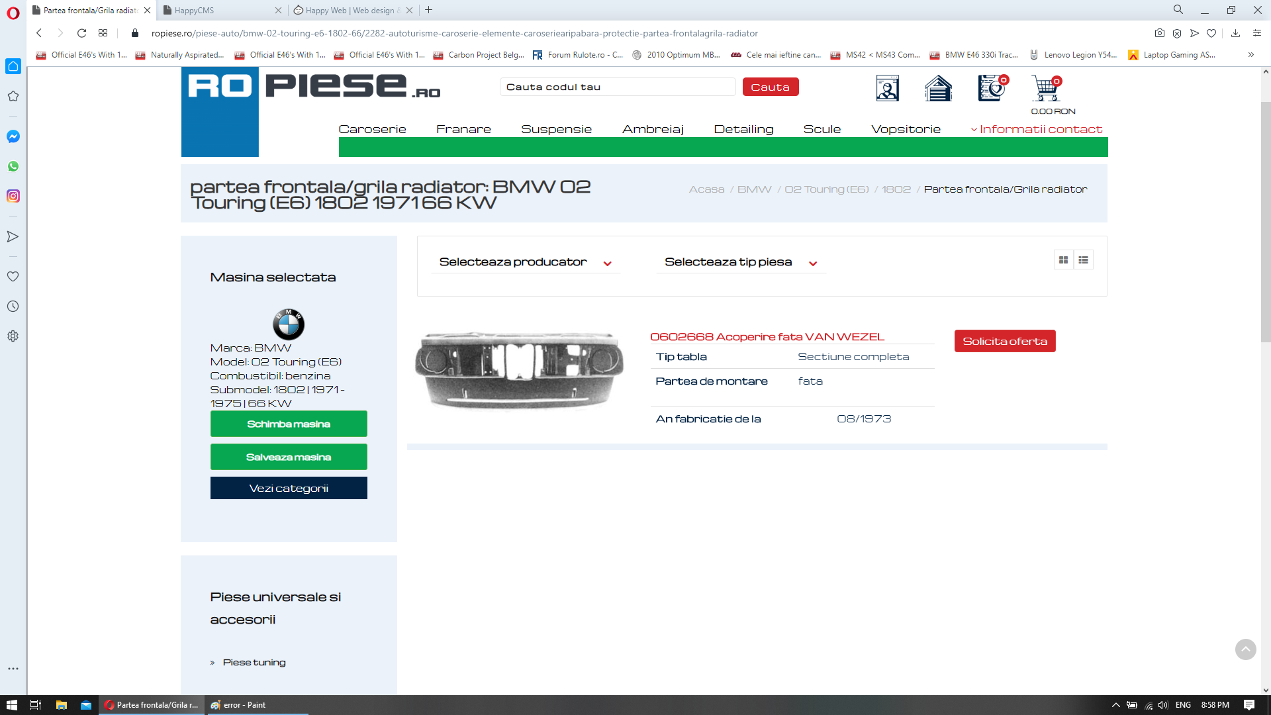
Task: Open sidebar settings gear
Action: tap(13, 336)
